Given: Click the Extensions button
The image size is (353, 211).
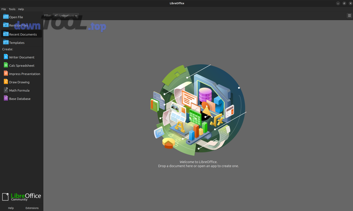Looking at the screenshot, I should tap(32, 208).
